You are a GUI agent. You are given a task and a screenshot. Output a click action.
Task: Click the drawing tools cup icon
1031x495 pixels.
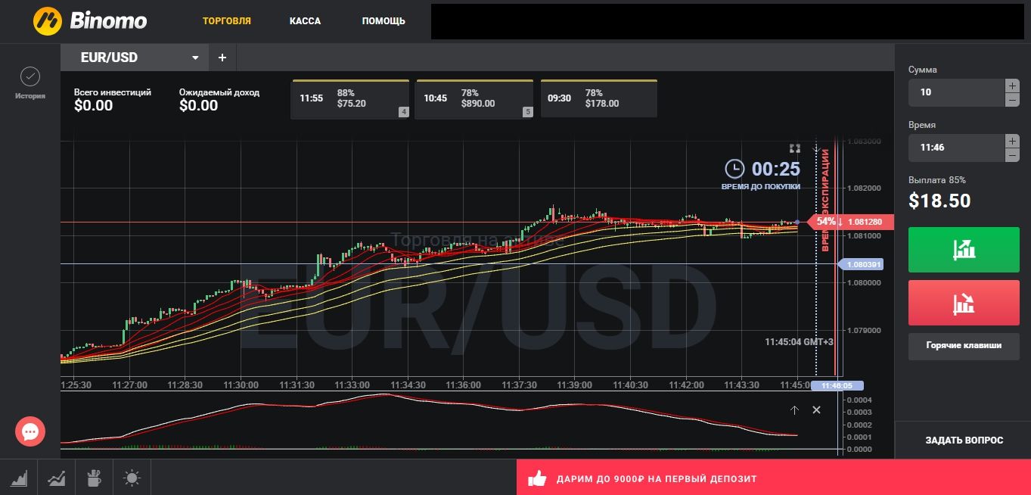94,478
